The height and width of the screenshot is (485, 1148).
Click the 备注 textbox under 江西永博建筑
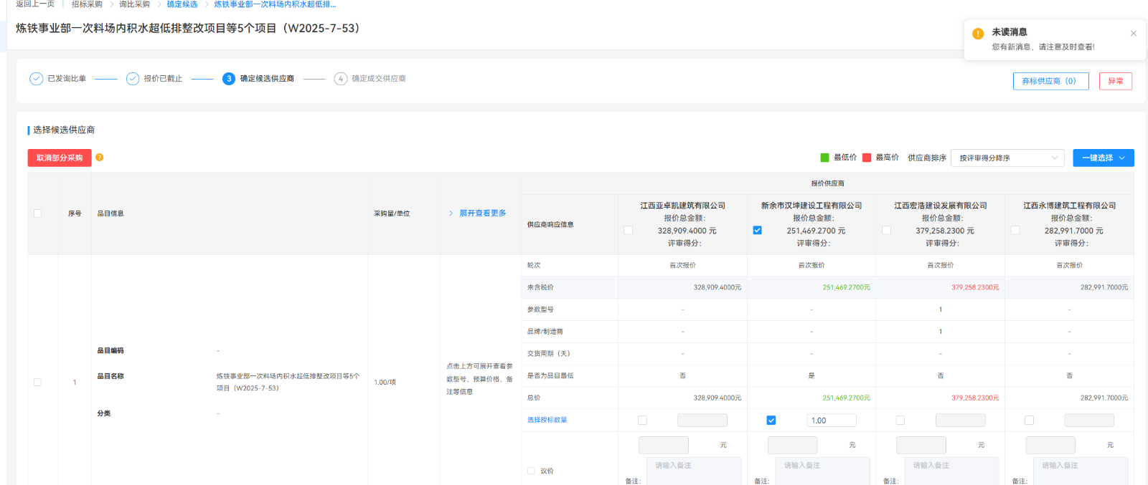[x=1081, y=471]
